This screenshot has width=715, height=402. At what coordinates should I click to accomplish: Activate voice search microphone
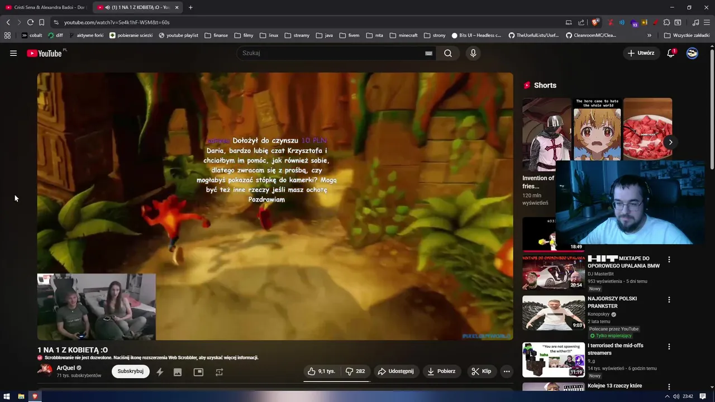473,53
